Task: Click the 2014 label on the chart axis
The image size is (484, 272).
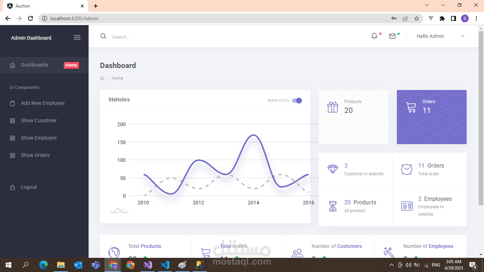Action: coord(253,203)
